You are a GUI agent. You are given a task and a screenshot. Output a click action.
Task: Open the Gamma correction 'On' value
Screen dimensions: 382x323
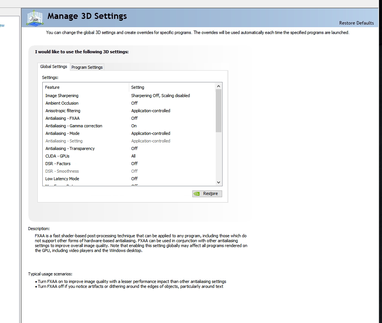coord(134,126)
